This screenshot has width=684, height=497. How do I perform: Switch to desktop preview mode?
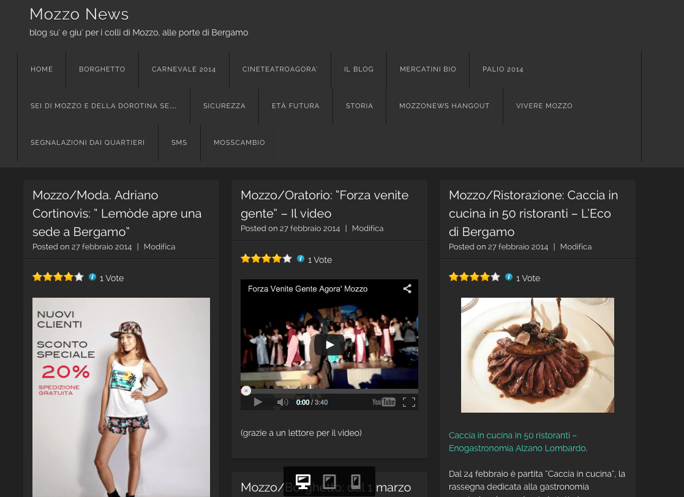tap(303, 481)
